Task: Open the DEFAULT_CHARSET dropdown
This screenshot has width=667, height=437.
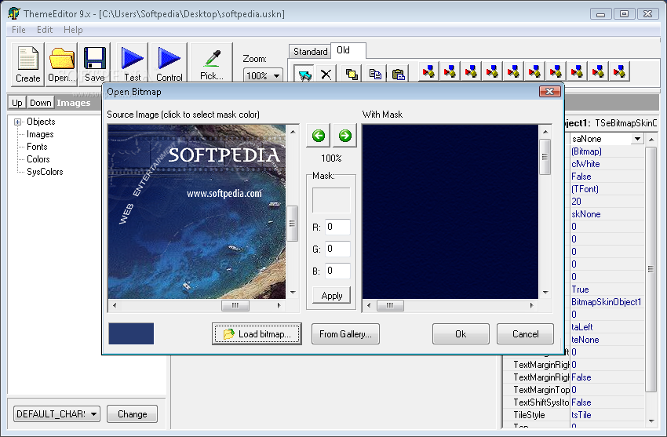Action: click(93, 413)
